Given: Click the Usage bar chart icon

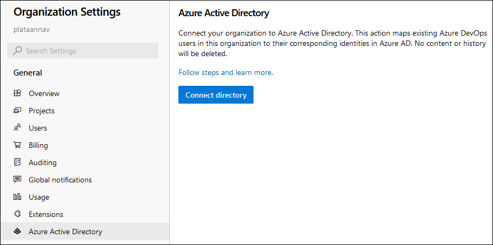Looking at the screenshot, I should (x=17, y=197).
